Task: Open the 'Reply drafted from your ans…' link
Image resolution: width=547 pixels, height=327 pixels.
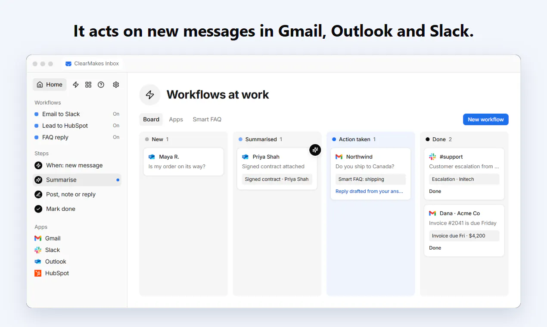Action: pyautogui.click(x=370, y=191)
